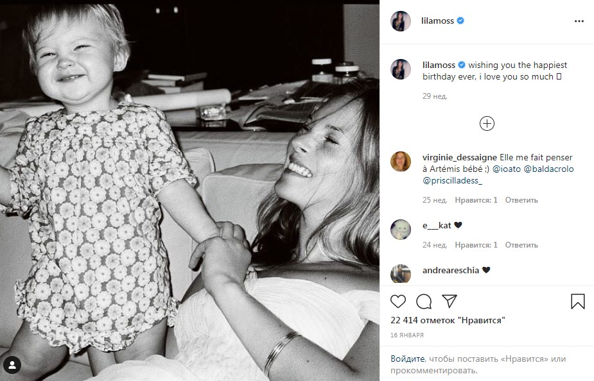Load more comments with the plus button
Viewport: 594px width, 381px height.
pos(487,123)
